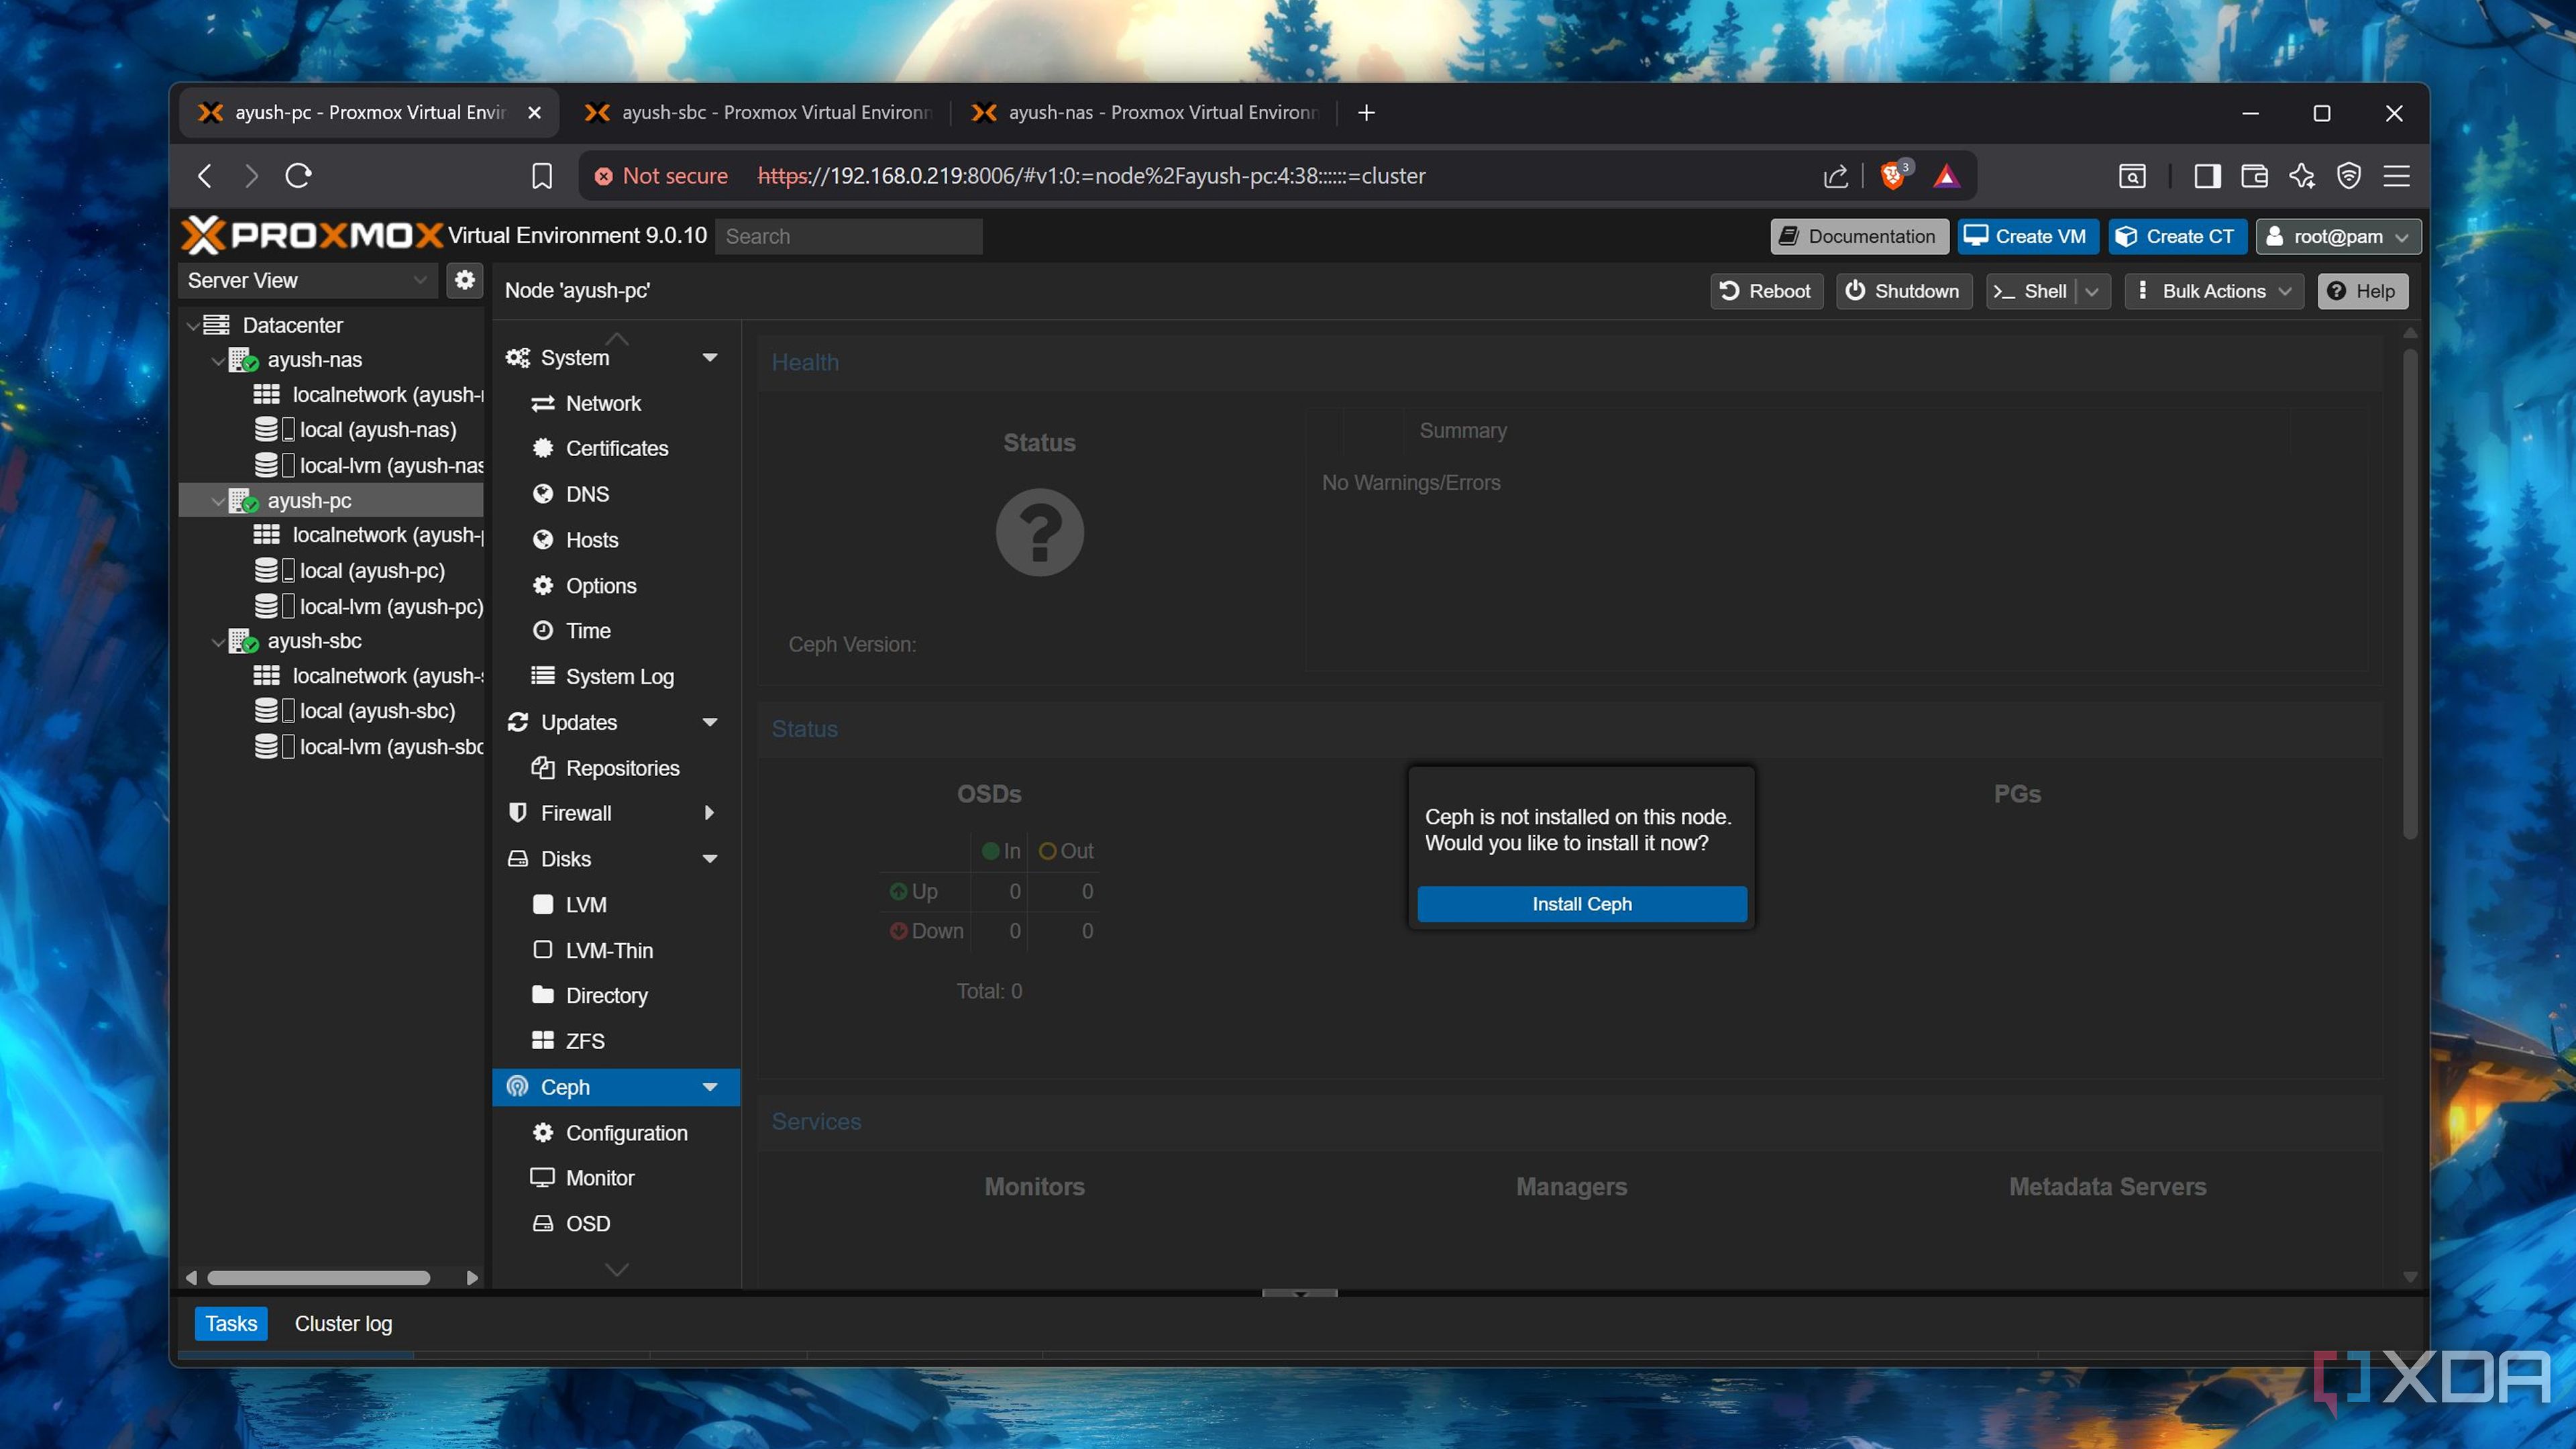2576x1449 pixels.
Task: Click the local (ayush-pc) storage icon
Action: 274,571
